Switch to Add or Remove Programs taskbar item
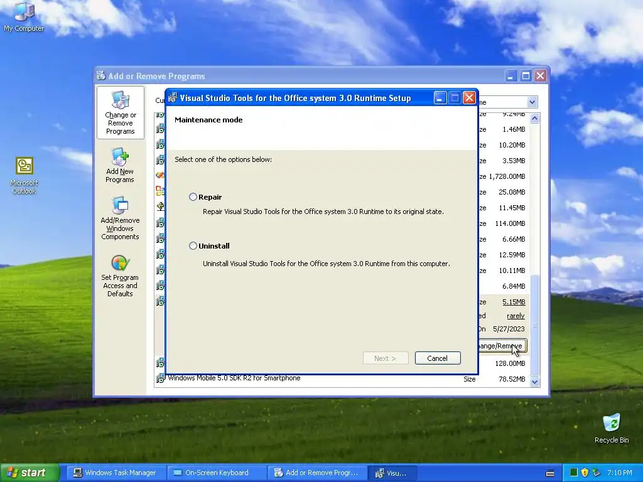643x482 pixels. [x=317, y=473]
